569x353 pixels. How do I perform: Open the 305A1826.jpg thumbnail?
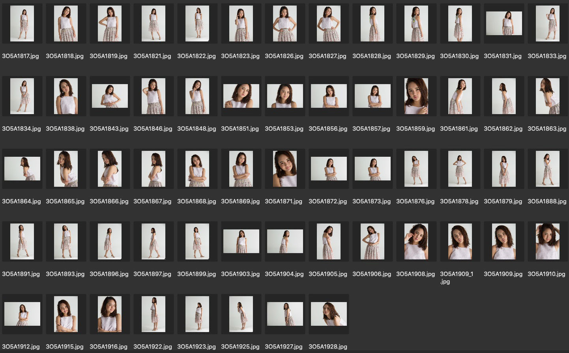pos(285,24)
